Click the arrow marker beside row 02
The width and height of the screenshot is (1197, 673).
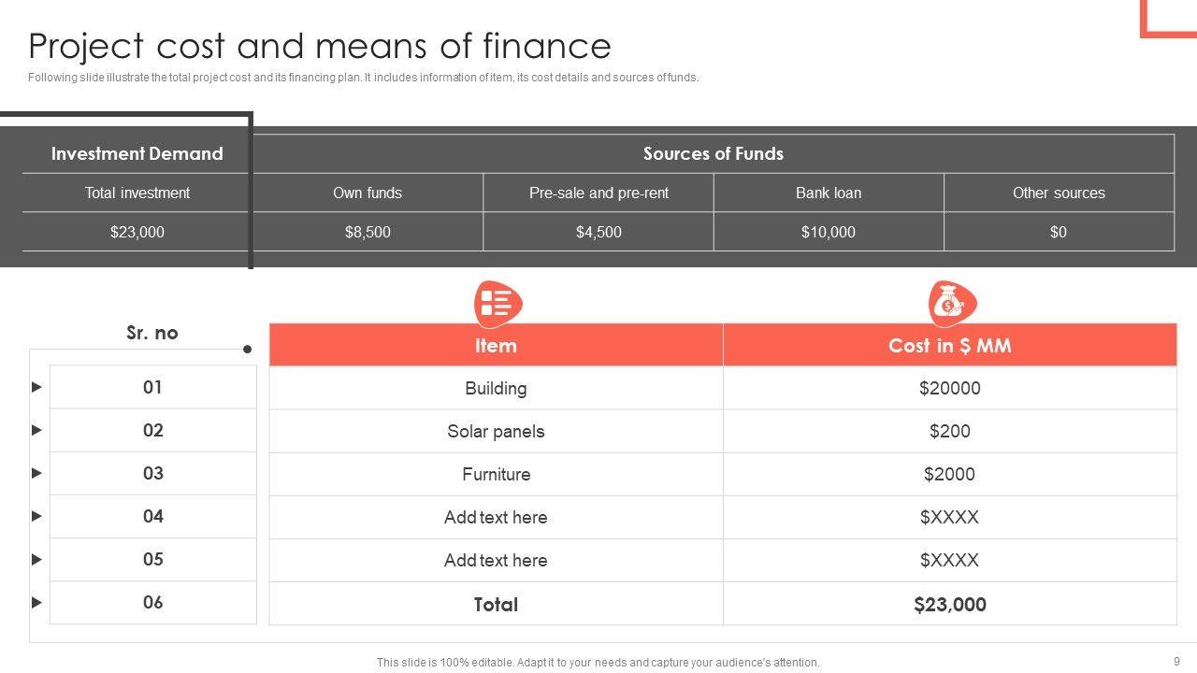(x=36, y=430)
